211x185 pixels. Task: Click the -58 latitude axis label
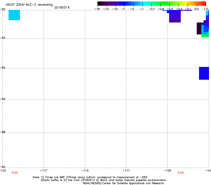[x=3, y=132]
